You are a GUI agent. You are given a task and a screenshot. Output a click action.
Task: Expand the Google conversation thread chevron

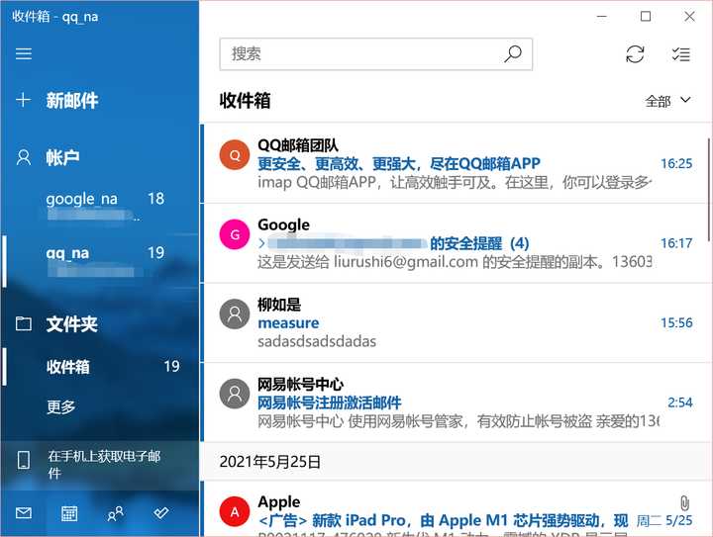261,243
